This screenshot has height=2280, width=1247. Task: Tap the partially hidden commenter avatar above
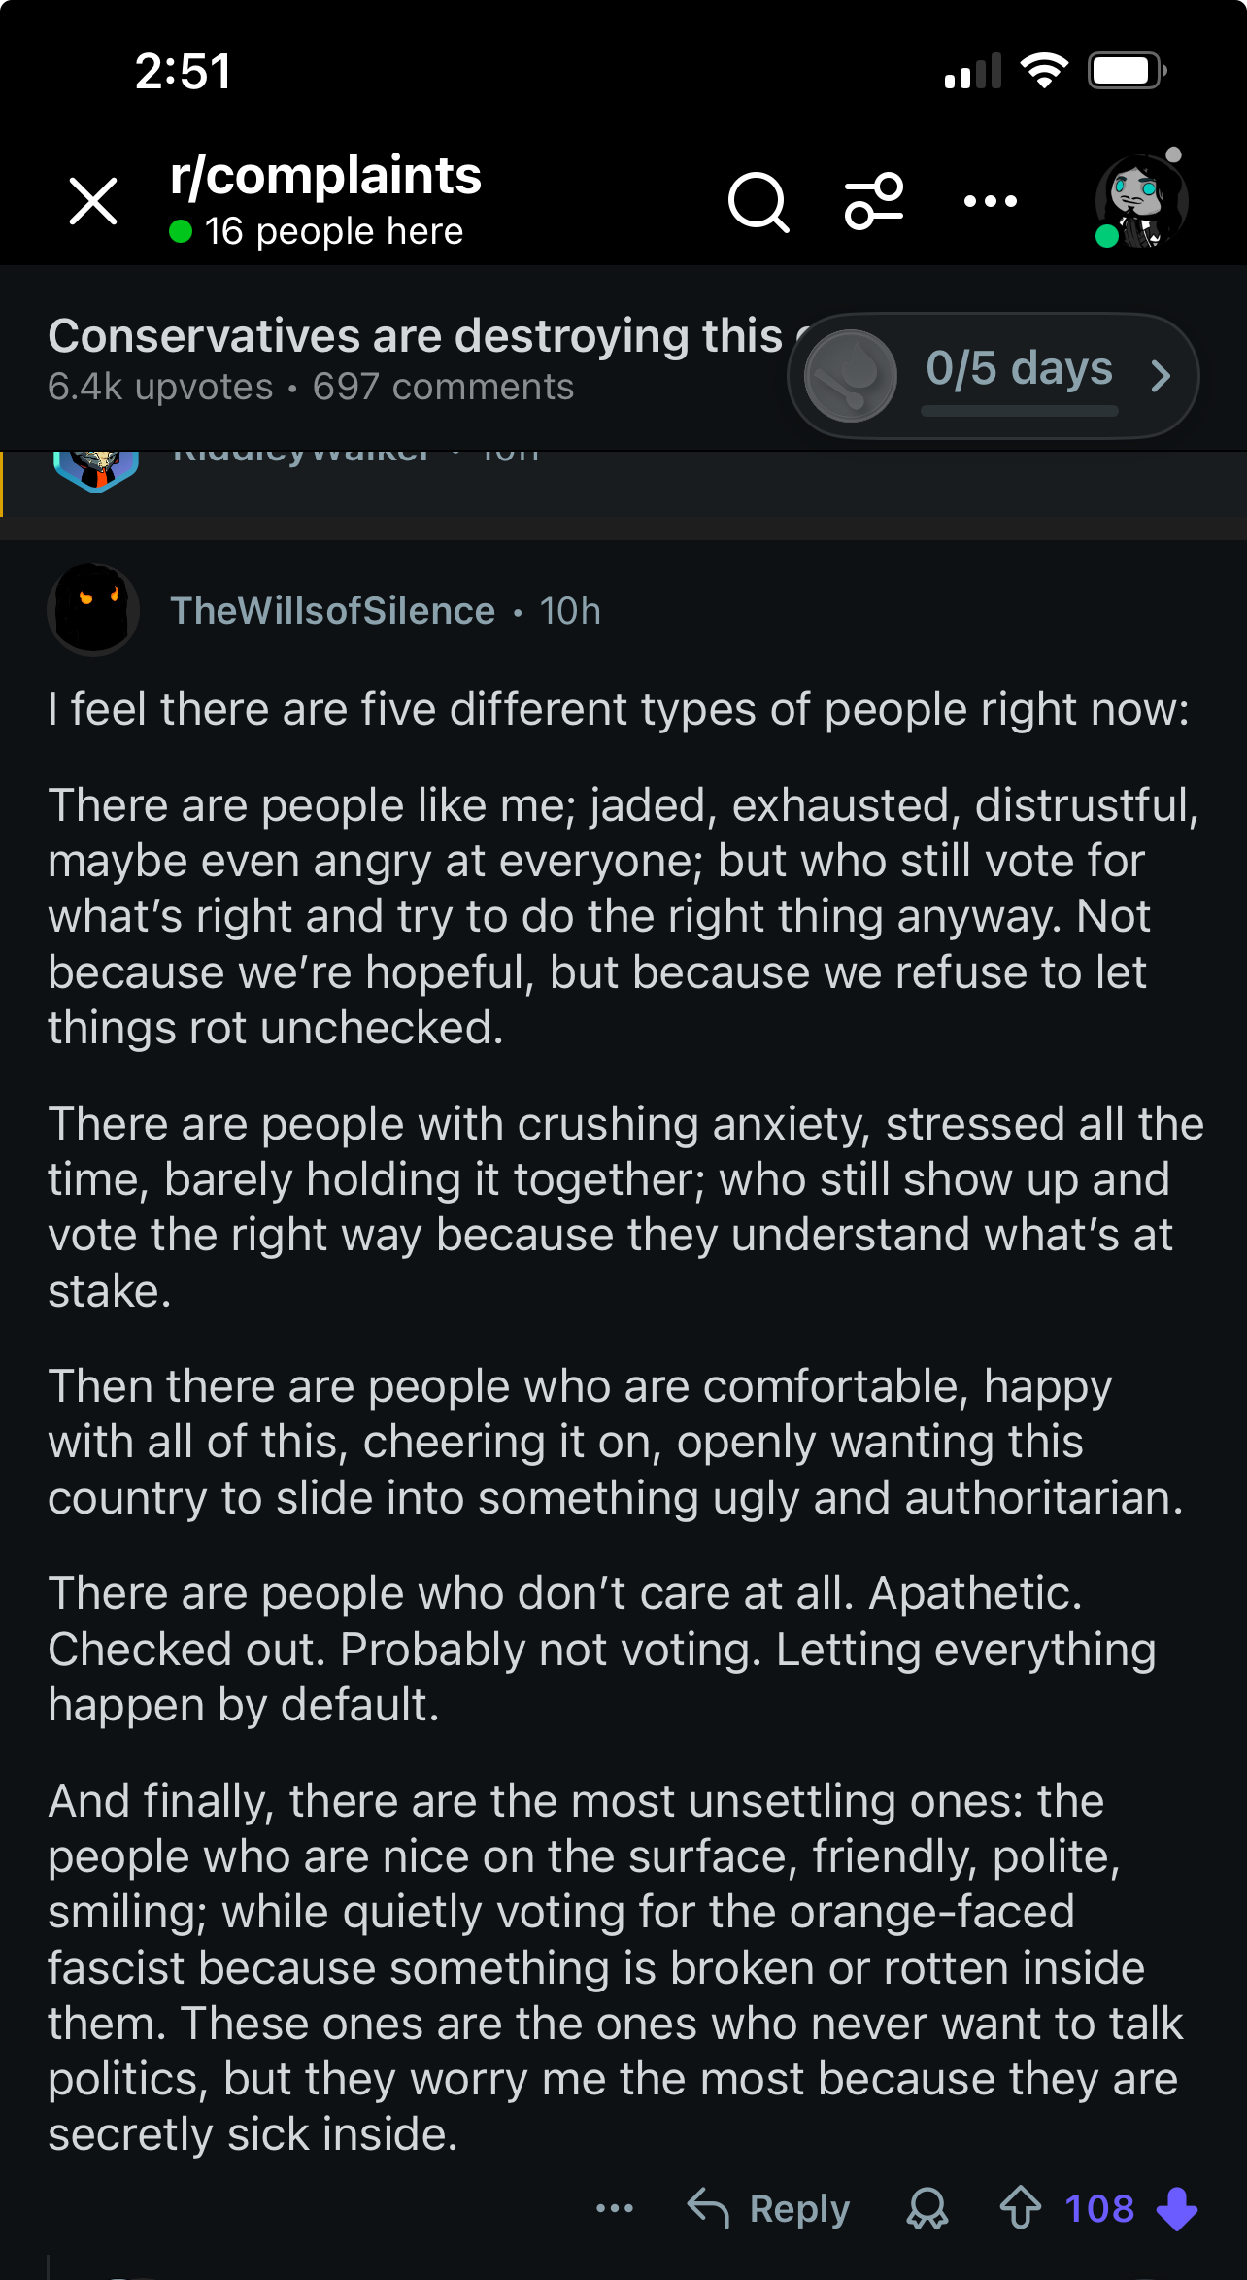(96, 468)
